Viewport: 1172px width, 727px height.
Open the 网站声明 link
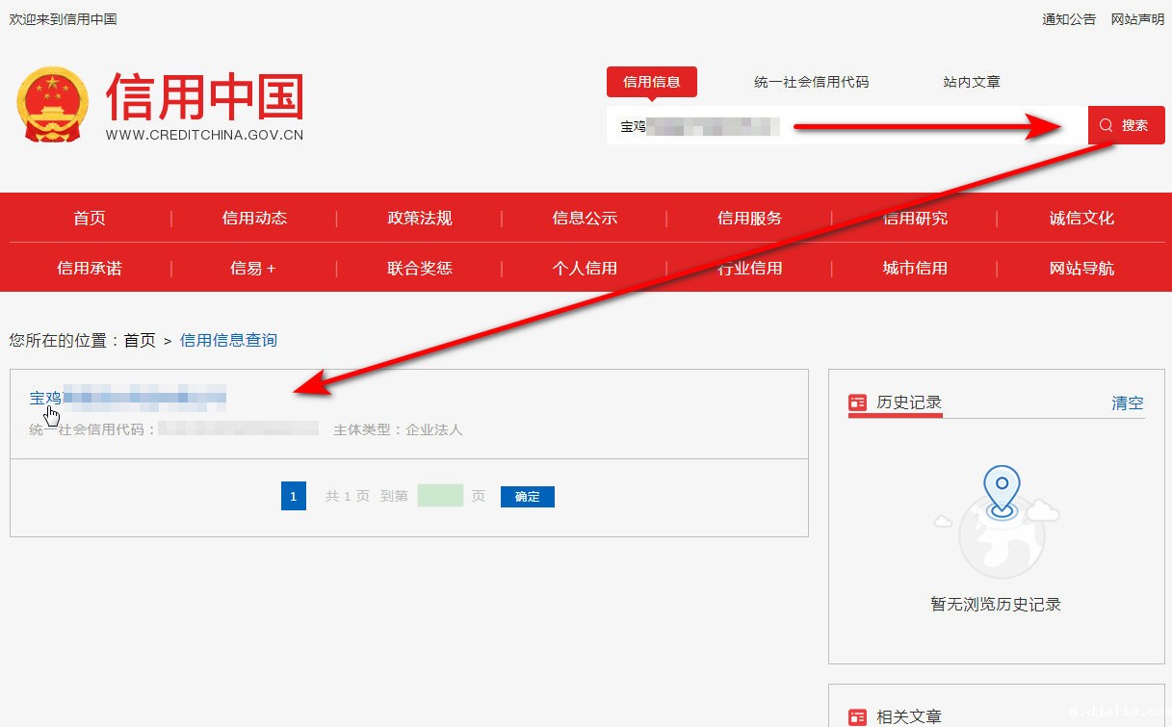tap(1137, 19)
